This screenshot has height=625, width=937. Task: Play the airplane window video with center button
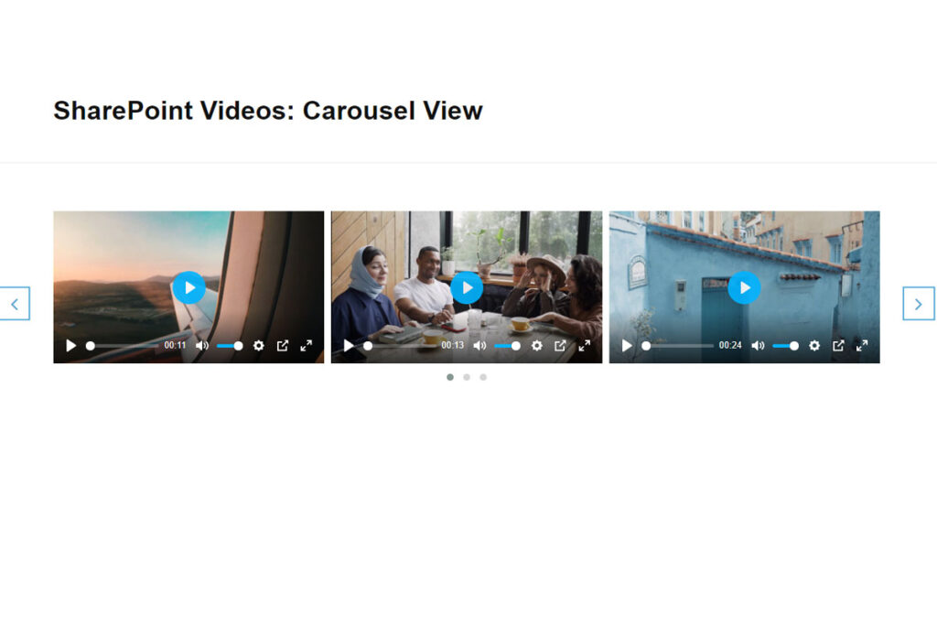[x=188, y=287]
